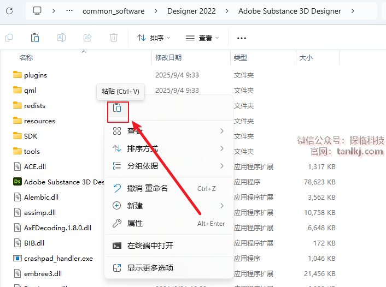This screenshot has height=287, width=386.
Task: Expand chevron after Adobe Substance 3D Designer
Action: tap(353, 11)
